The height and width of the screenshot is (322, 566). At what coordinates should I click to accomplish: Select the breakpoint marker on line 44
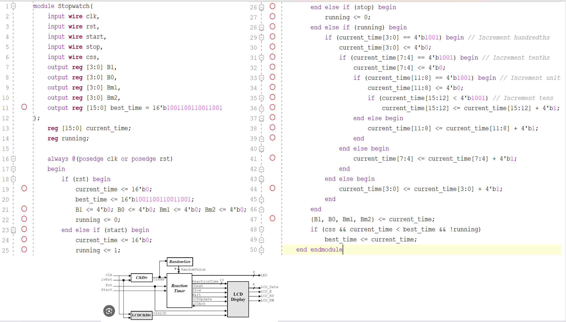272,188
